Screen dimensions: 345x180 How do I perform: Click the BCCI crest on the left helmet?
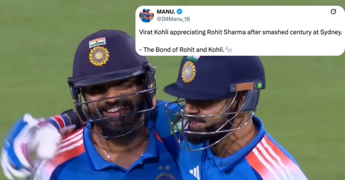click(99, 56)
